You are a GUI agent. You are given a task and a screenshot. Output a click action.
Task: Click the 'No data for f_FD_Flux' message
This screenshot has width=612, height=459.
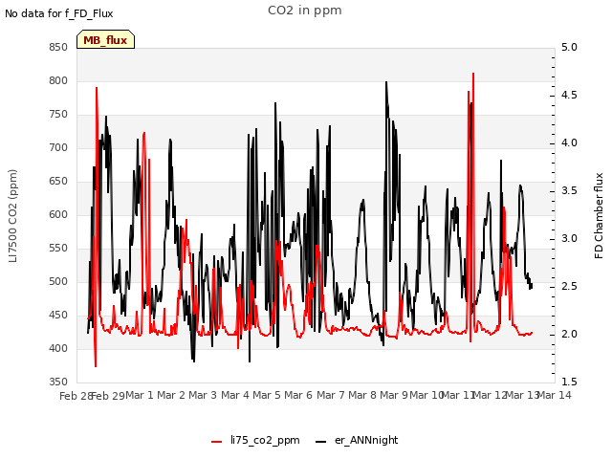click(59, 14)
